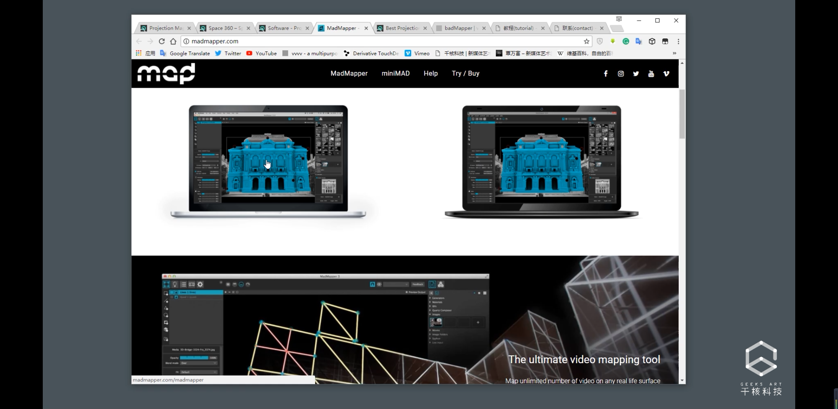
Task: Open the MadMapper menu in site navigation
Action: (x=349, y=73)
